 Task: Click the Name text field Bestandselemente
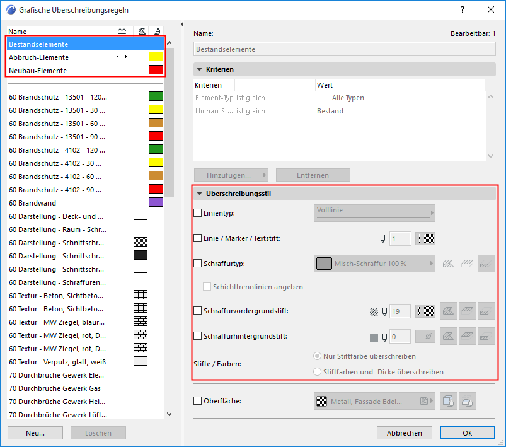click(344, 49)
